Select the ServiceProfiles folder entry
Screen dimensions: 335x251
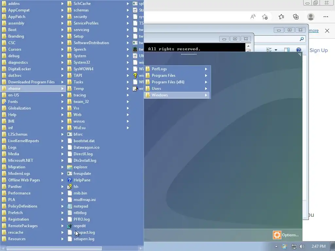point(86,23)
